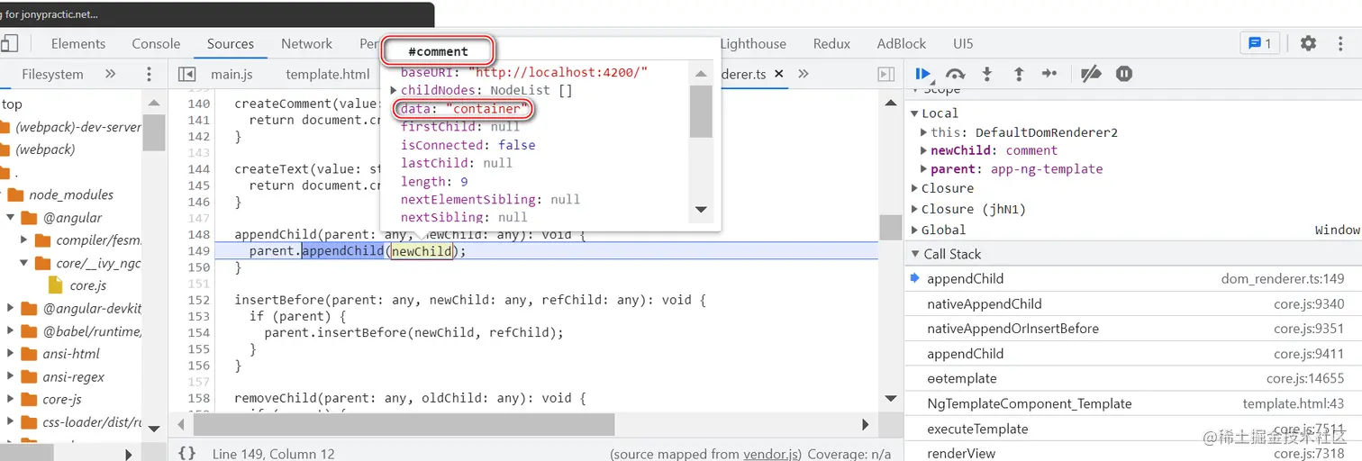Toggle pause on exceptions button
The width and height of the screenshot is (1362, 461).
tap(1123, 74)
